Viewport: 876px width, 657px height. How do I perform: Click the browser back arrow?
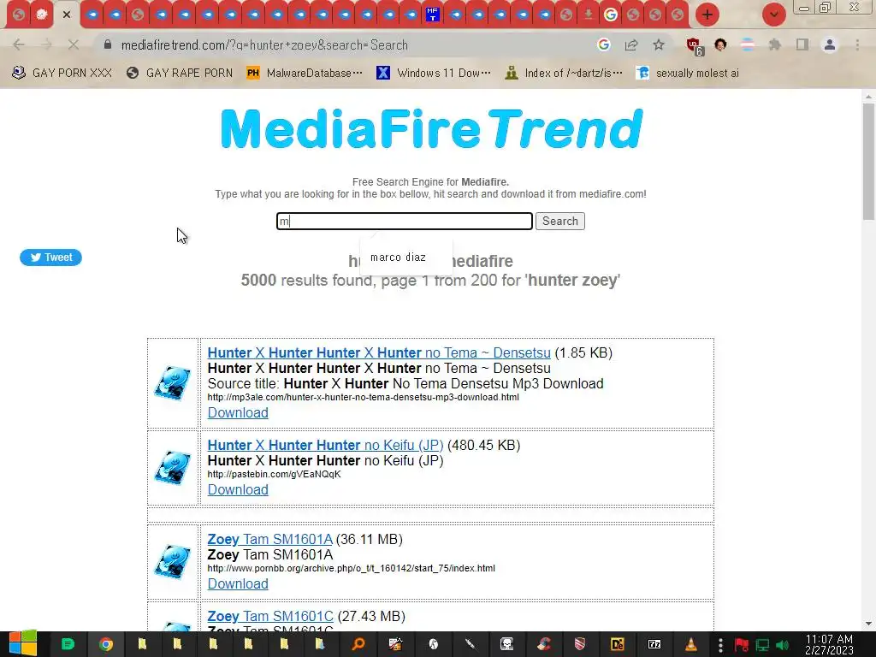tap(19, 45)
